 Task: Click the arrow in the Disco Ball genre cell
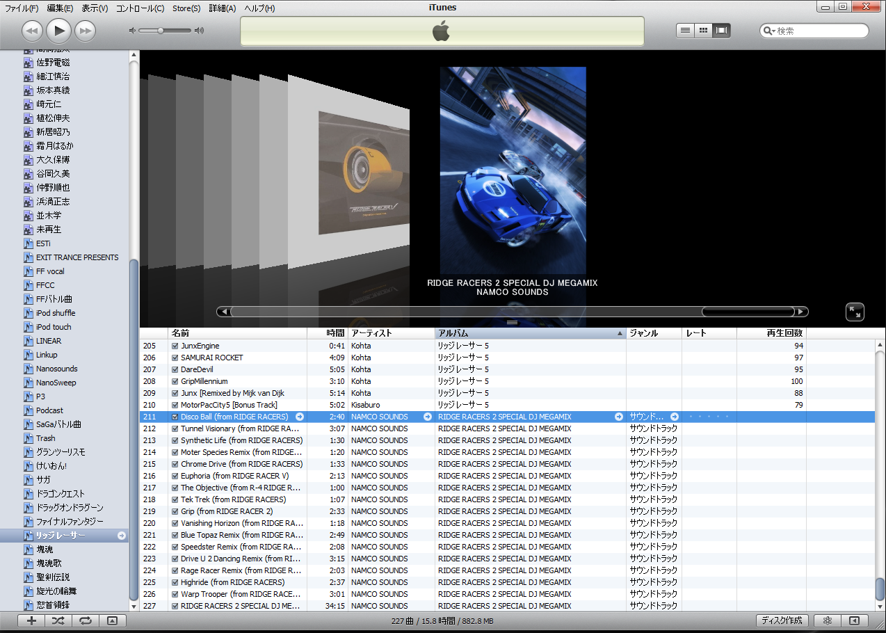(x=675, y=417)
